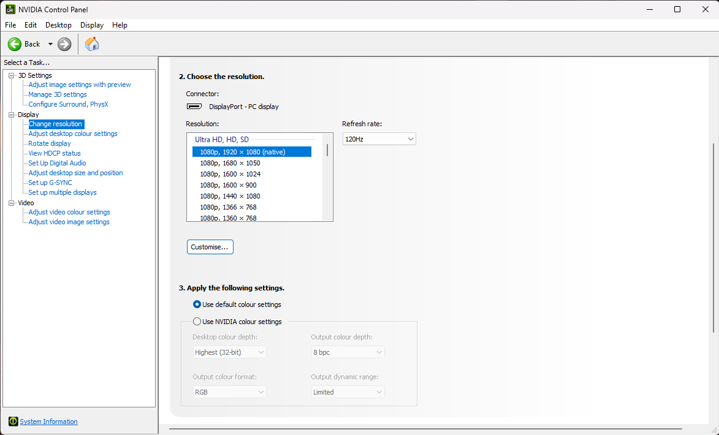The height and width of the screenshot is (435, 719).
Task: Open Set Up Digital Audio
Action: point(58,163)
